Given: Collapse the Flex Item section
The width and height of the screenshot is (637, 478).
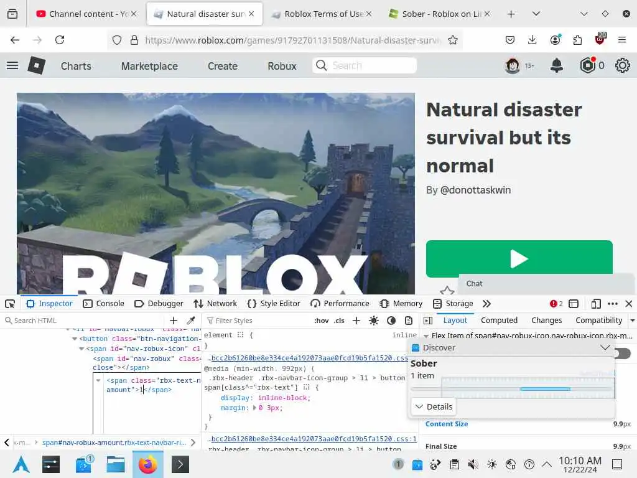Looking at the screenshot, I should pos(426,335).
